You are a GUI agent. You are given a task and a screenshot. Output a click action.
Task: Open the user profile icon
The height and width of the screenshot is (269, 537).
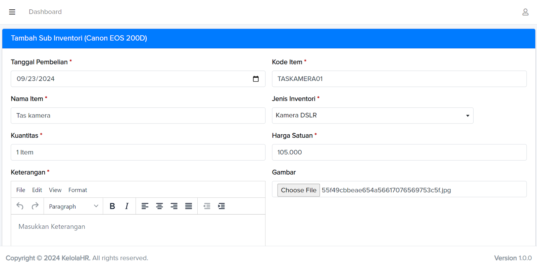[525, 12]
